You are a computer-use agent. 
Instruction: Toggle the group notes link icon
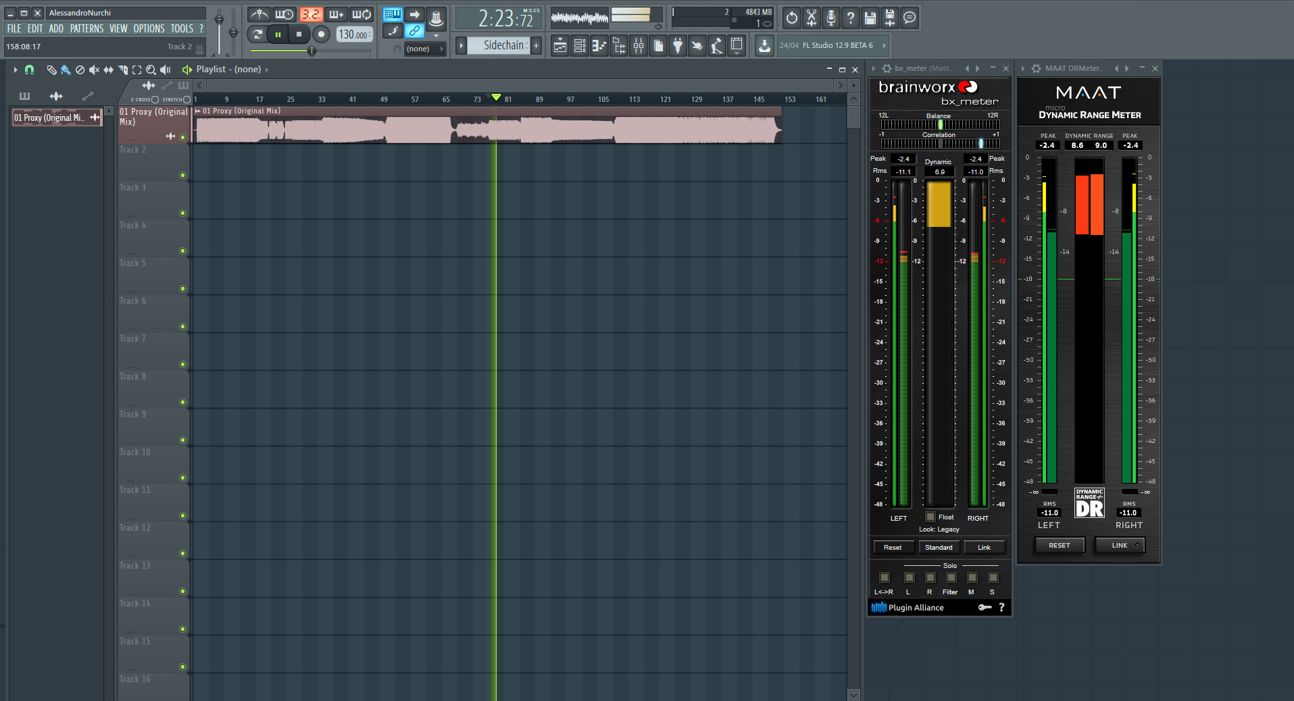[x=414, y=31]
